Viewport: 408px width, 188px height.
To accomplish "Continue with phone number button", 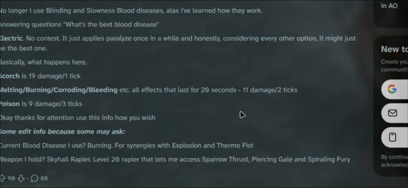I will 394,137.
